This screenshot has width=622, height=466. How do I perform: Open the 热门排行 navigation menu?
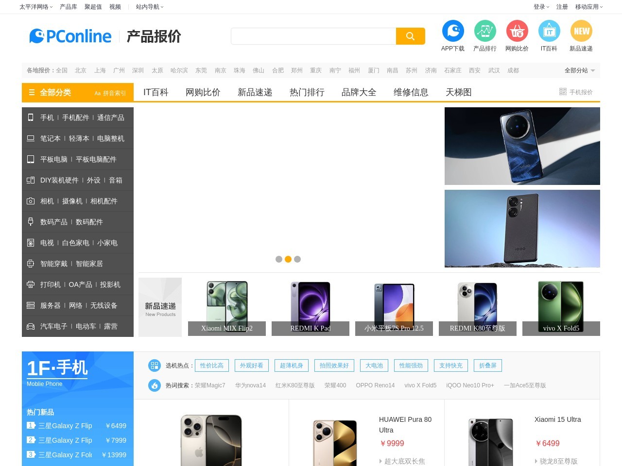point(307,92)
